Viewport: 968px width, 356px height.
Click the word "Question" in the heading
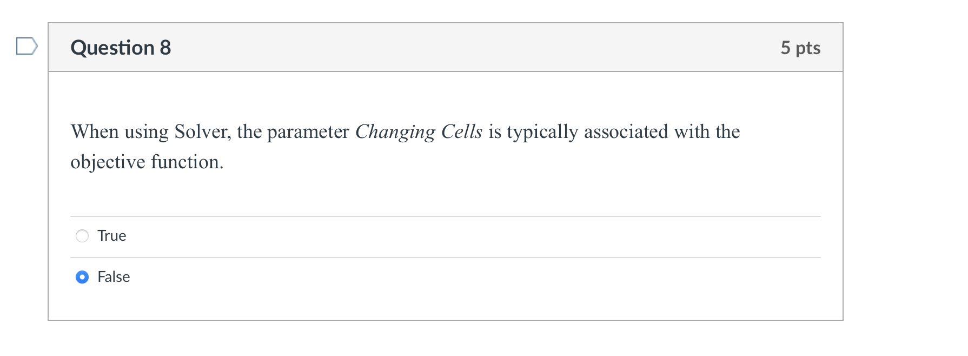[112, 48]
